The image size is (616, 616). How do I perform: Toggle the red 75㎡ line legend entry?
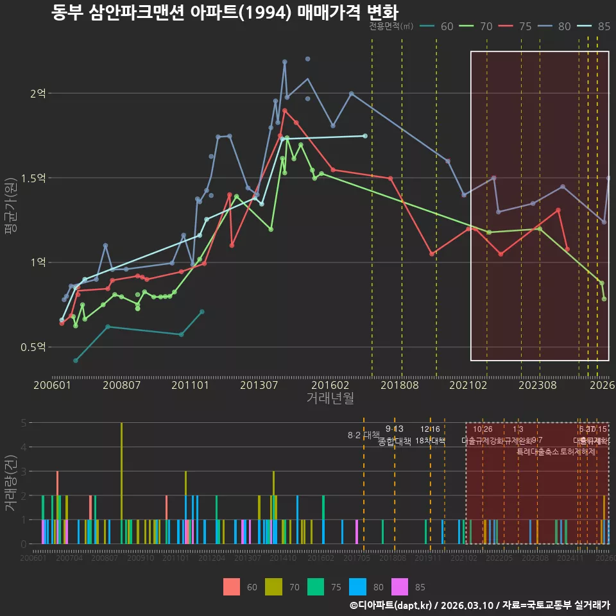click(515, 26)
